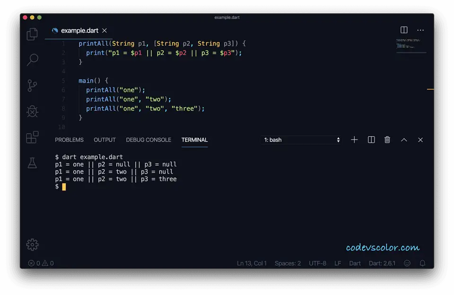Click the 'UTF-8' encoding indicator
Screen dimensions: 454x295
(318, 263)
